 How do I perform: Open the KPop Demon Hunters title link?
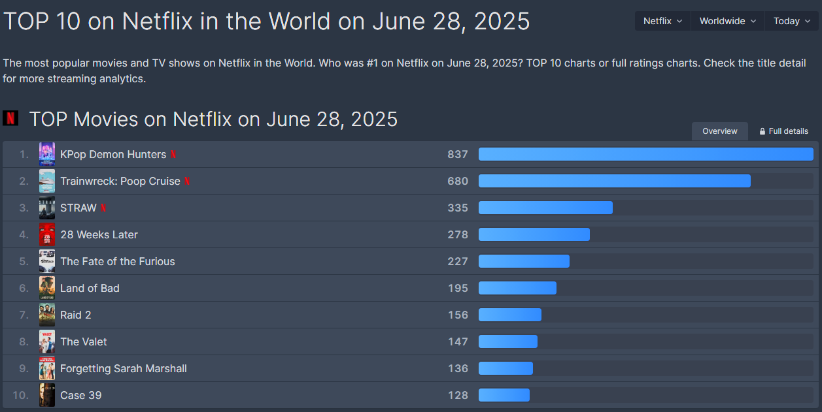[x=113, y=154]
